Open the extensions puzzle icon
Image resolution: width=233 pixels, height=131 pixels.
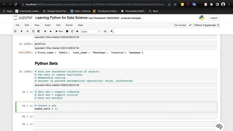point(212,4)
